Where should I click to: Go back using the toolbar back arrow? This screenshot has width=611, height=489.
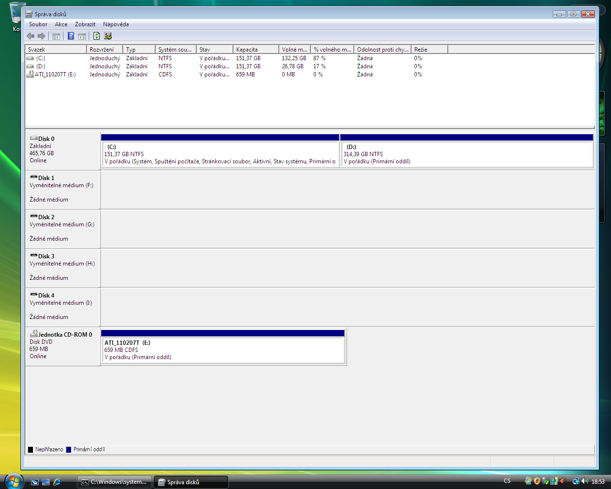pyautogui.click(x=31, y=36)
